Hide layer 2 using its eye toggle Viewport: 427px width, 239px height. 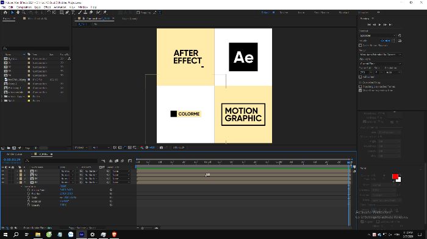pos(3,175)
